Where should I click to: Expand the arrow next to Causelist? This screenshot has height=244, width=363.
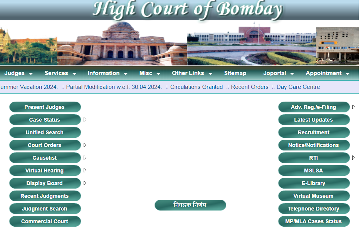(85, 158)
